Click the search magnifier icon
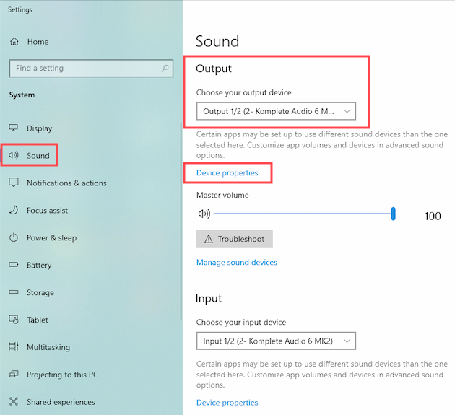 165,69
